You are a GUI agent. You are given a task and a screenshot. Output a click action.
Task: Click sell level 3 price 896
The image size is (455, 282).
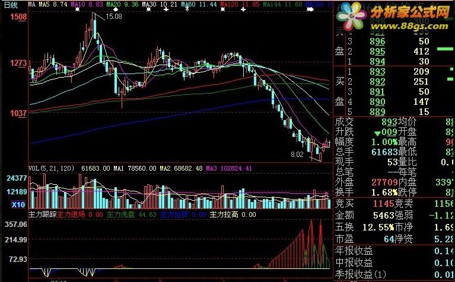point(377,41)
